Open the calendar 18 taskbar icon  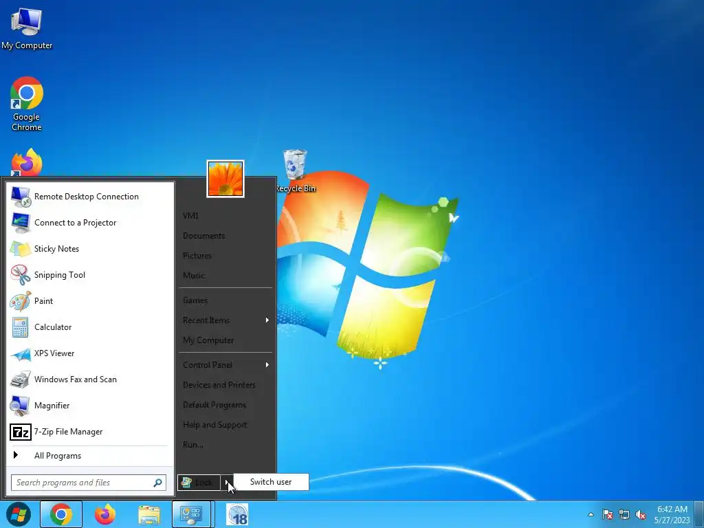[237, 514]
